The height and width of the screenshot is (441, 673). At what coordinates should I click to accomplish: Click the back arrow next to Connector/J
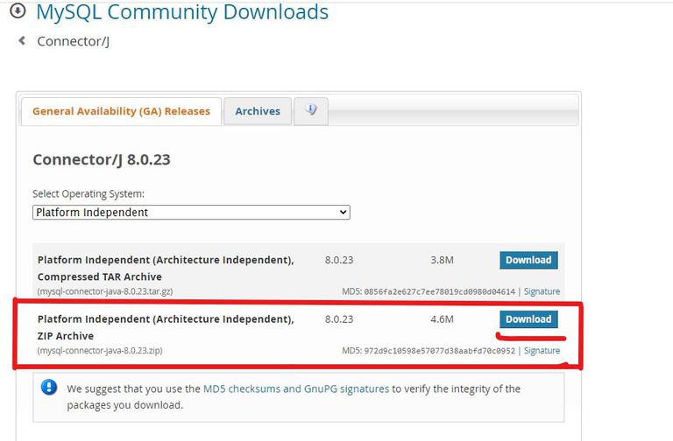pos(22,41)
